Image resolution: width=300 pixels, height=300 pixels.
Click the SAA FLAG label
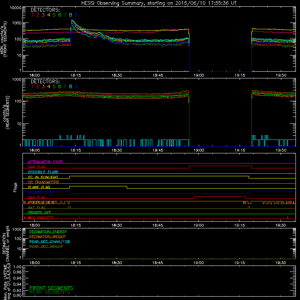coord(37,197)
